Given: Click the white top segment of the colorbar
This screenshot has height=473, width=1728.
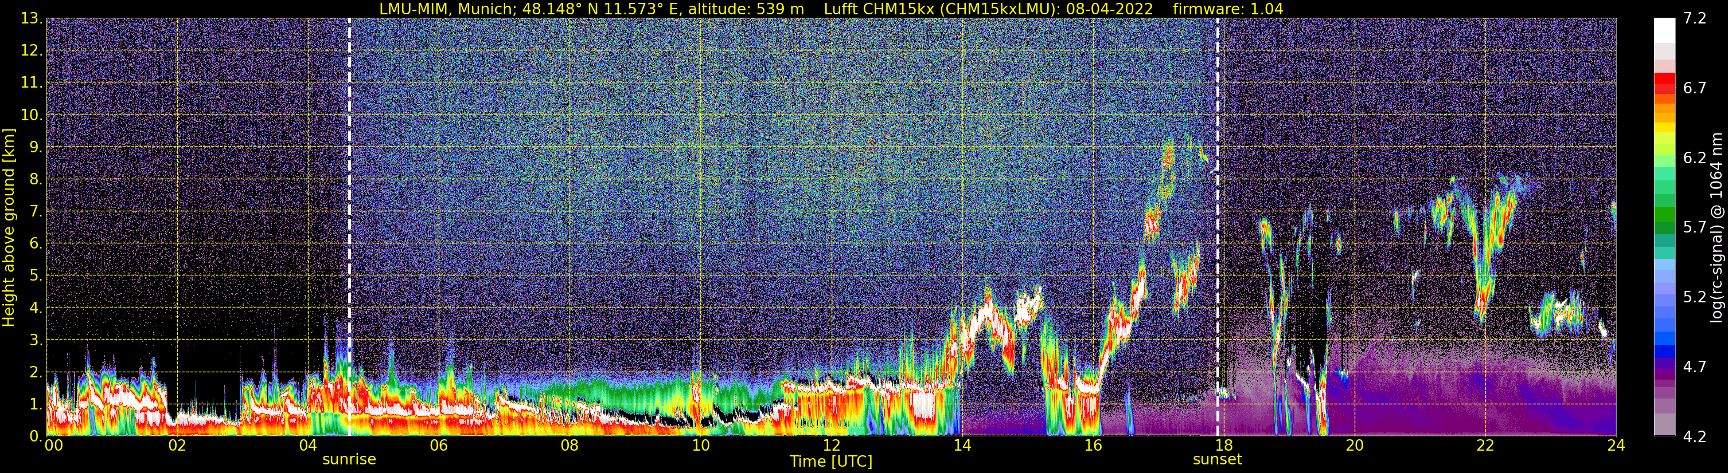Looking at the screenshot, I should (x=1665, y=30).
